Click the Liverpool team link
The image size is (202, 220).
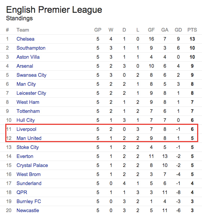(26, 129)
